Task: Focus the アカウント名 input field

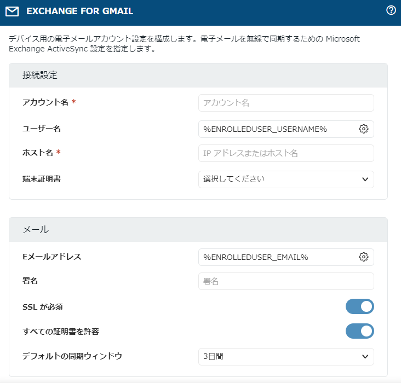Action: 286,103
